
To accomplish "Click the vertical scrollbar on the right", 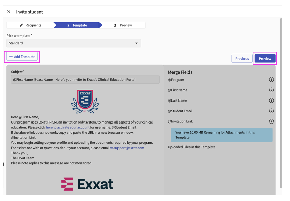I will [280, 102].
